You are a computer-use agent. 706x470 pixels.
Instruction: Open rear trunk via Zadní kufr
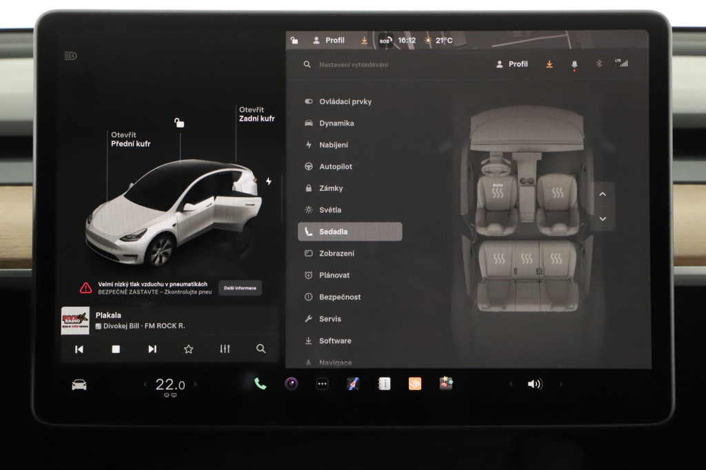[x=256, y=114]
